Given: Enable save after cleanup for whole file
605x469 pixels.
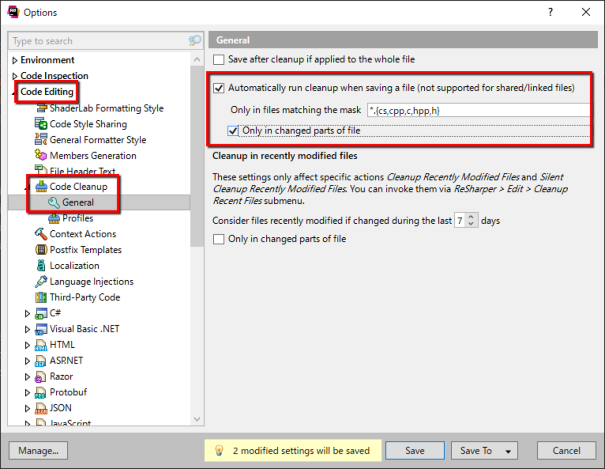Looking at the screenshot, I should (x=218, y=60).
